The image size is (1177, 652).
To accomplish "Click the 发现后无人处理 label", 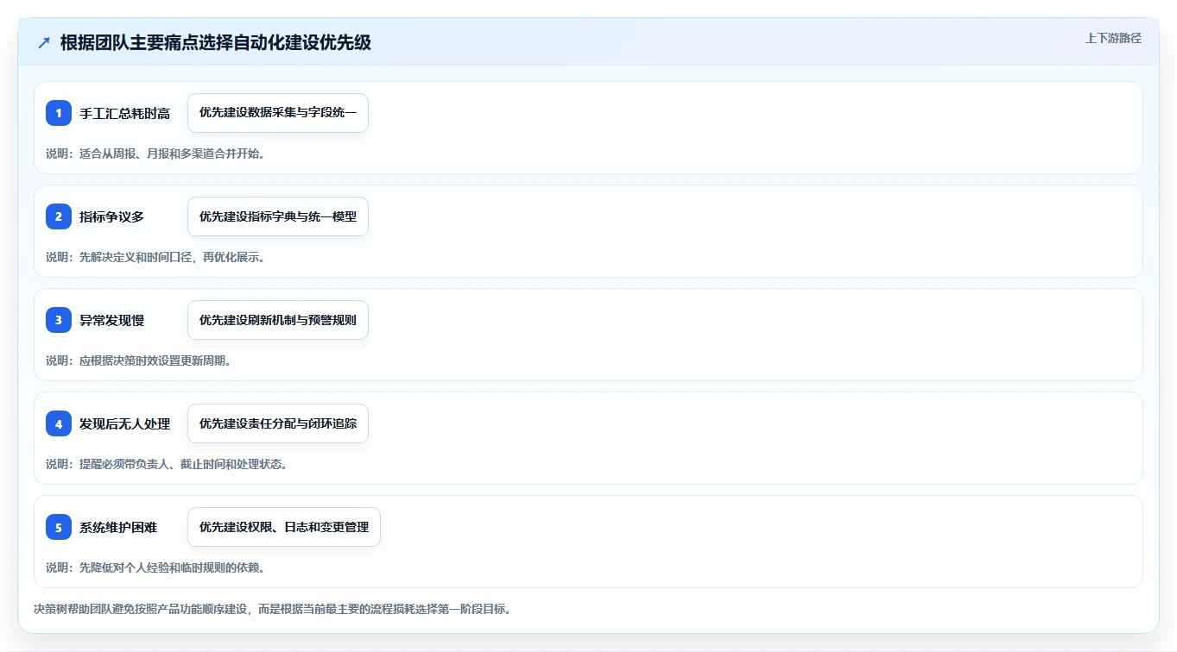I will coord(124,423).
